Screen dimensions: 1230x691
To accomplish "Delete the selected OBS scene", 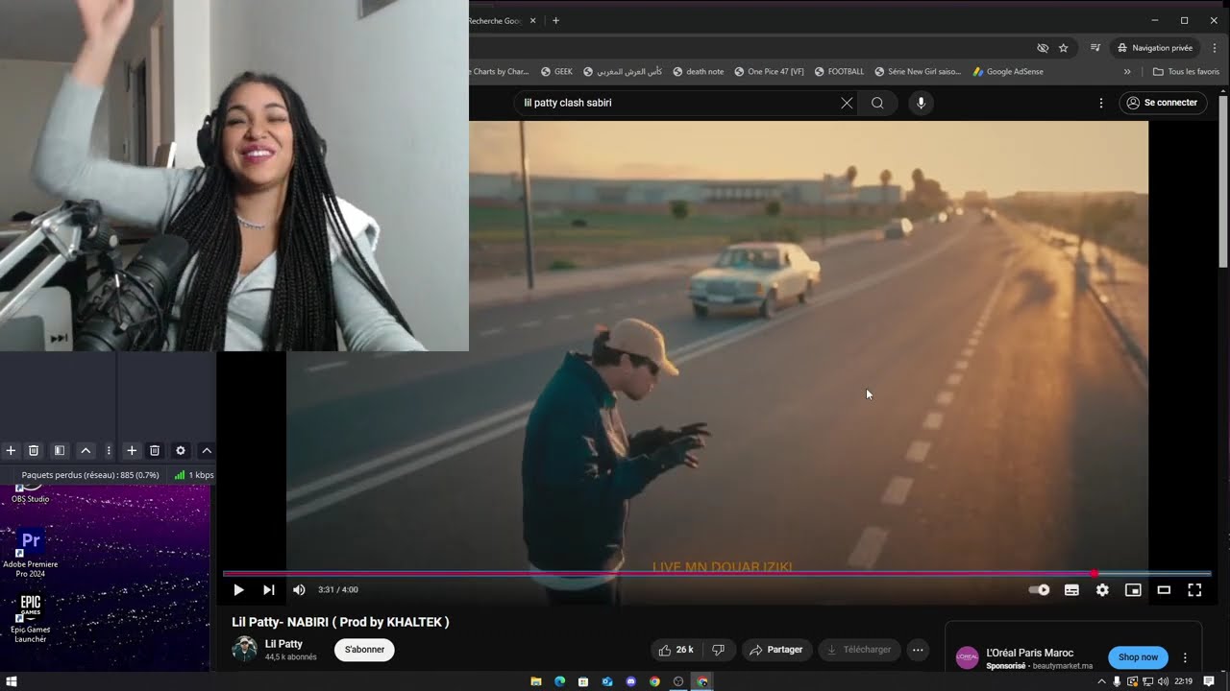I will coord(34,450).
